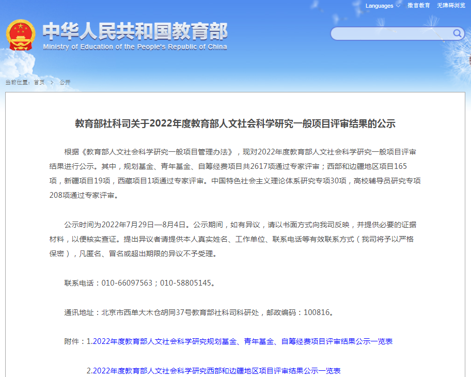Open 无障碍浏览 accessibility mode

pos(451,6)
